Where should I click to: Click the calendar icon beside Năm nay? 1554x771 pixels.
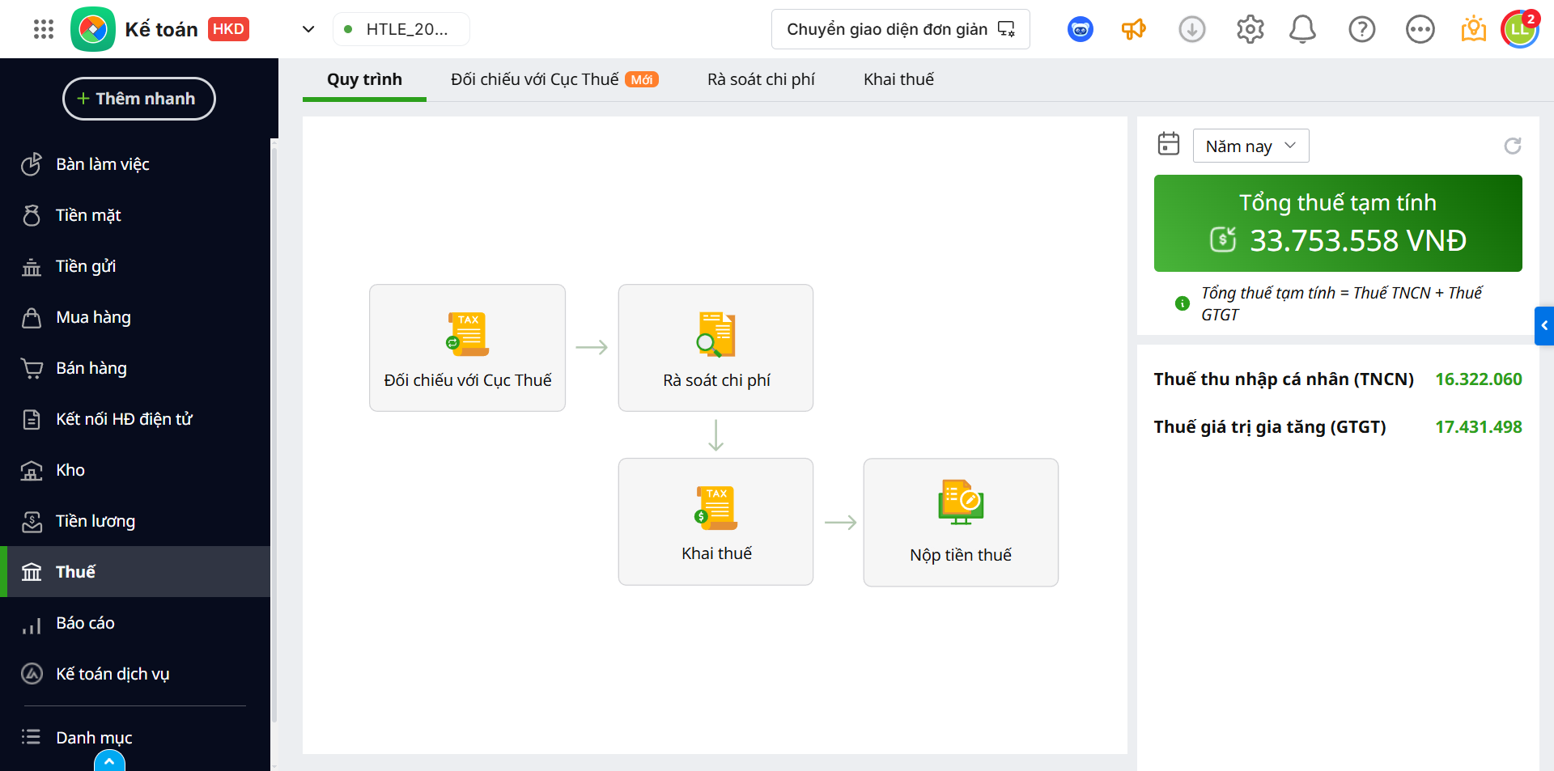(1168, 144)
